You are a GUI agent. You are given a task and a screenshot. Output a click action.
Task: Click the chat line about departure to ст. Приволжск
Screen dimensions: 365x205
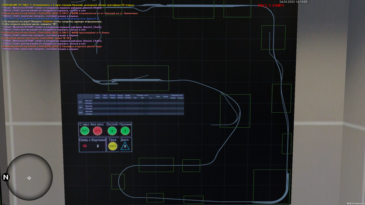(70, 13)
